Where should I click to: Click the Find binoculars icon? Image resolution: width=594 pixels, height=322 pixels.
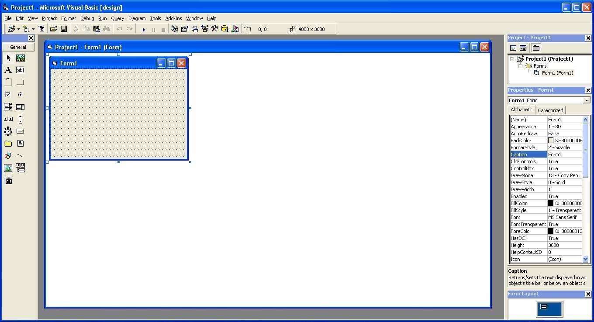[106, 29]
